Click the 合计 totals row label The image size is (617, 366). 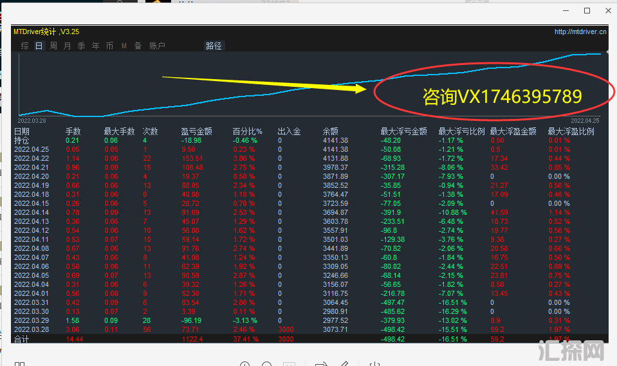(21, 339)
